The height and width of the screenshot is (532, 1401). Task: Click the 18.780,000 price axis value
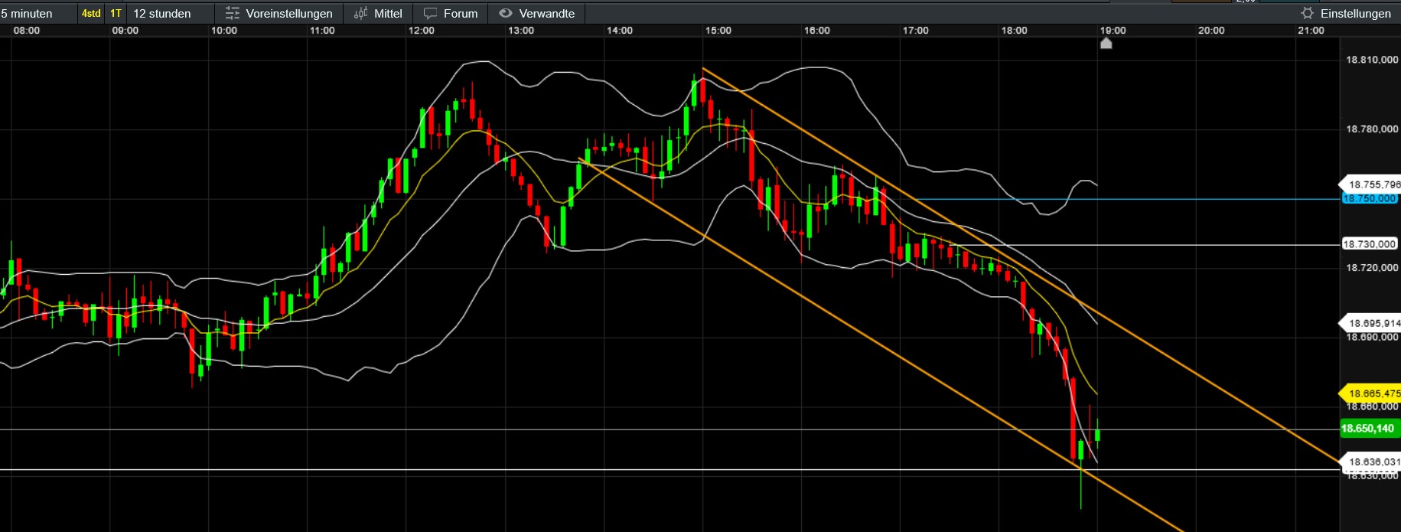coord(1372,129)
